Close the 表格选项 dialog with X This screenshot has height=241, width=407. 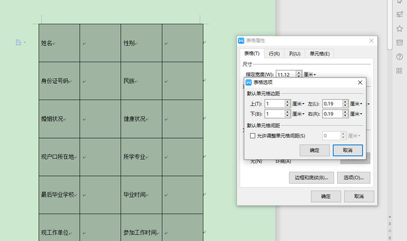360,82
